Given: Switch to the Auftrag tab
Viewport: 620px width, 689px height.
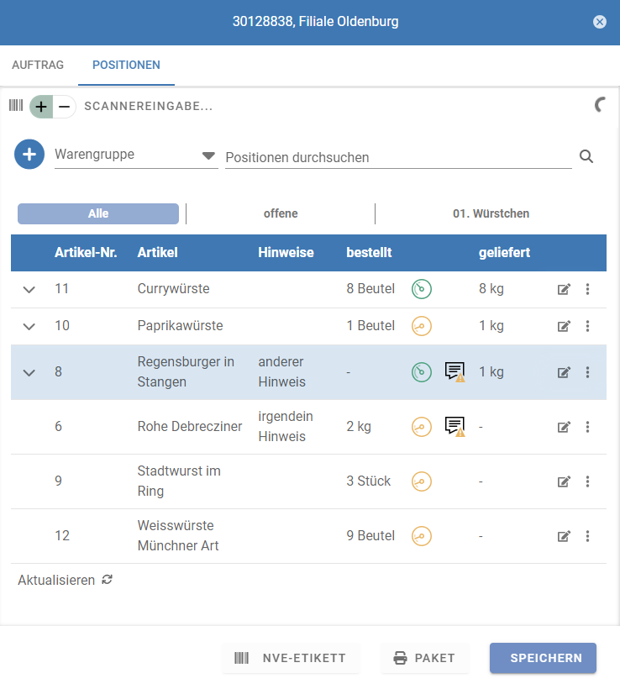Looking at the screenshot, I should click(x=38, y=65).
